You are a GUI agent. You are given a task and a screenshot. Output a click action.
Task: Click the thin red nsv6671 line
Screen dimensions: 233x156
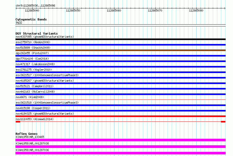(x=120, y=99)
